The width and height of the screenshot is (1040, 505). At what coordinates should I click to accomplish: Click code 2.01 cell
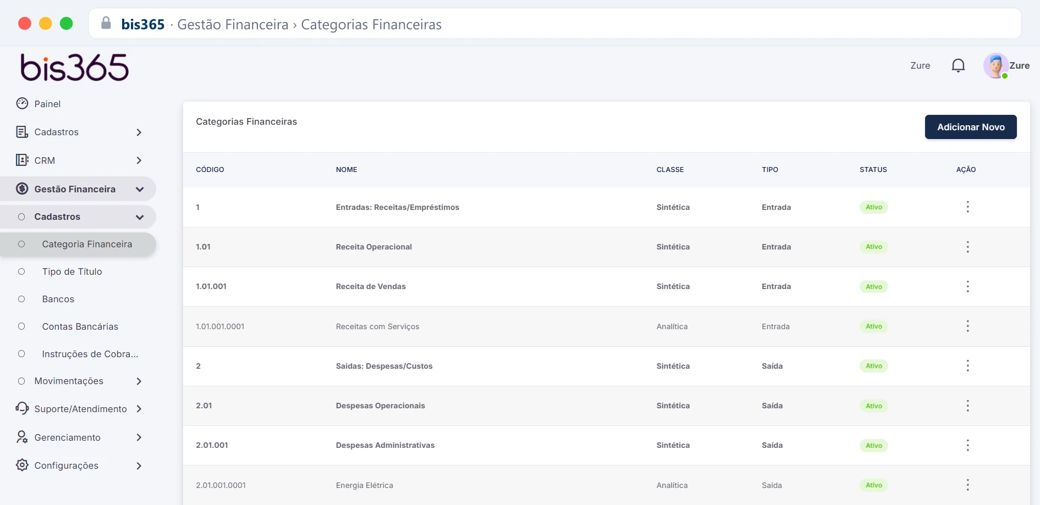(x=204, y=406)
